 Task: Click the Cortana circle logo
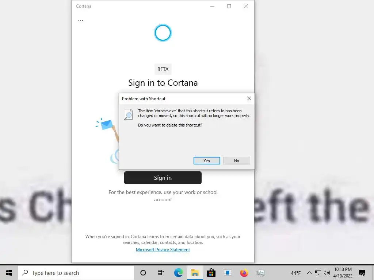pyautogui.click(x=163, y=32)
